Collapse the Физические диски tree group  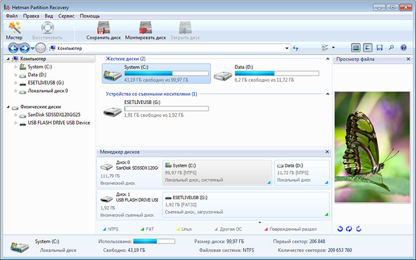pyautogui.click(x=8, y=106)
